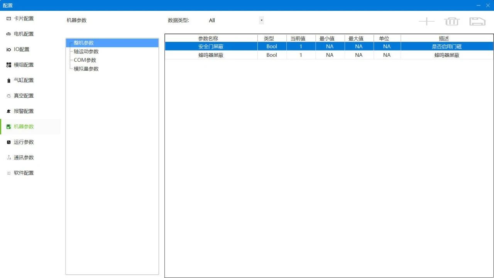The width and height of the screenshot is (494, 278).
Task: Switch to 真空配置 section
Action: coord(30,96)
